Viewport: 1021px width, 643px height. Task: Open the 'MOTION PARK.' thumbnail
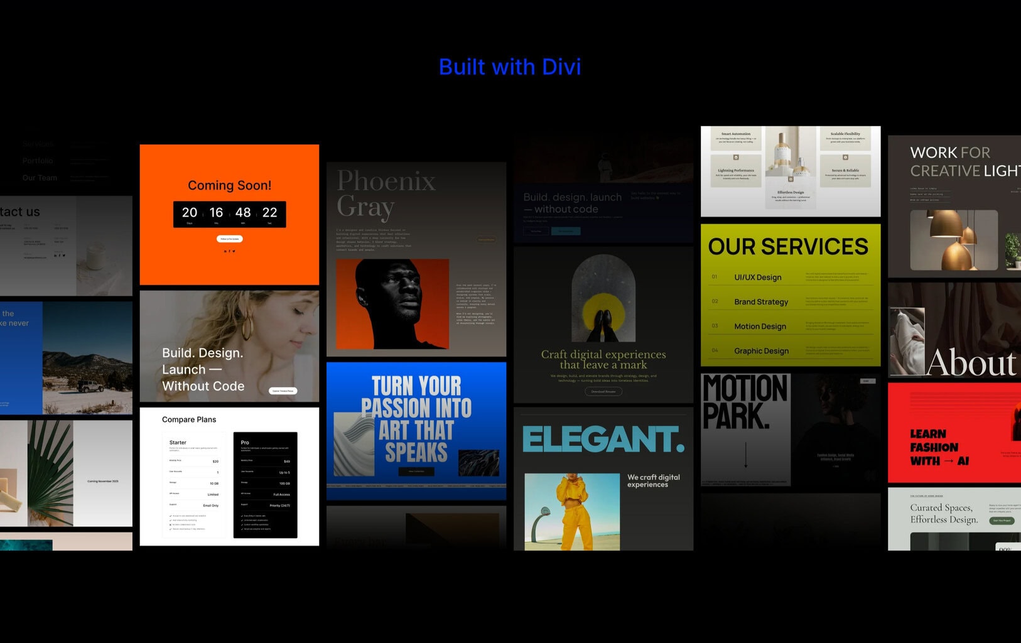point(791,430)
